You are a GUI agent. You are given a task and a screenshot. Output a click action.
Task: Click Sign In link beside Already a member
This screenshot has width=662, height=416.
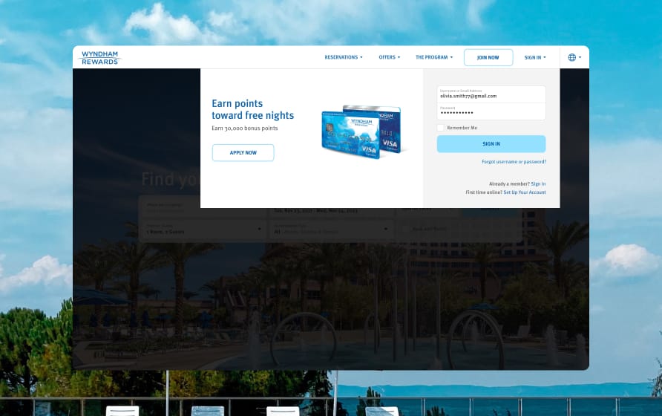point(538,183)
